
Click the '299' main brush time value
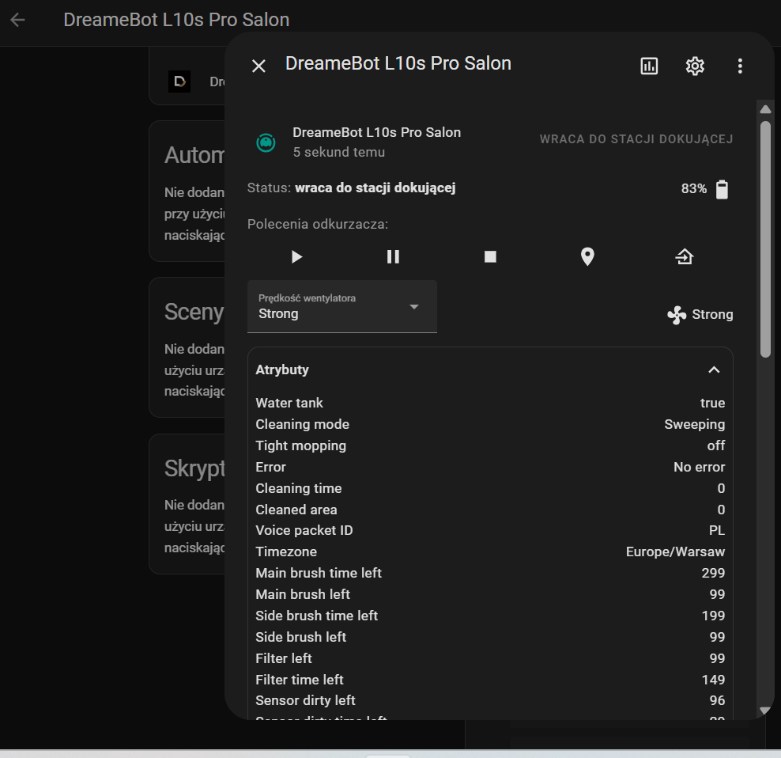coord(713,573)
